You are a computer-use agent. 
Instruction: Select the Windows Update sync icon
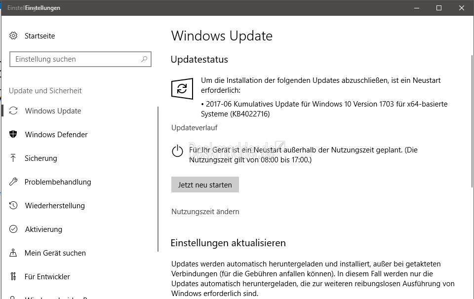click(x=13, y=111)
